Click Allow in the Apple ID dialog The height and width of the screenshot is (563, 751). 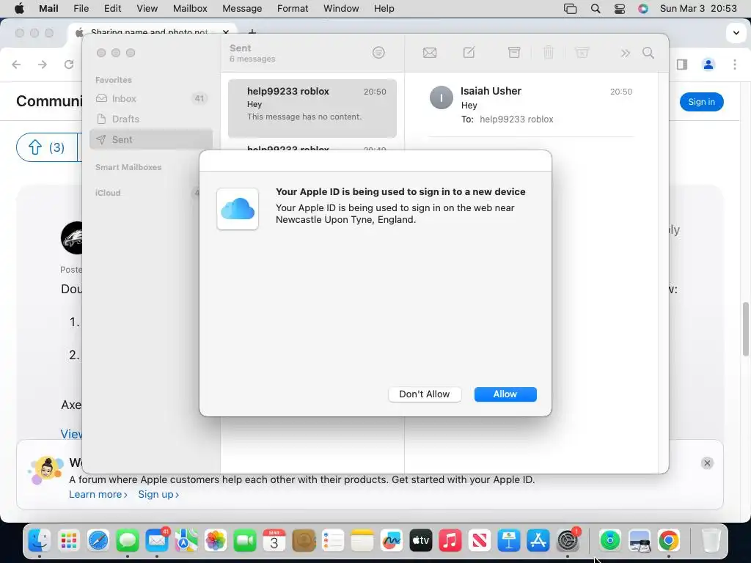pyautogui.click(x=505, y=394)
